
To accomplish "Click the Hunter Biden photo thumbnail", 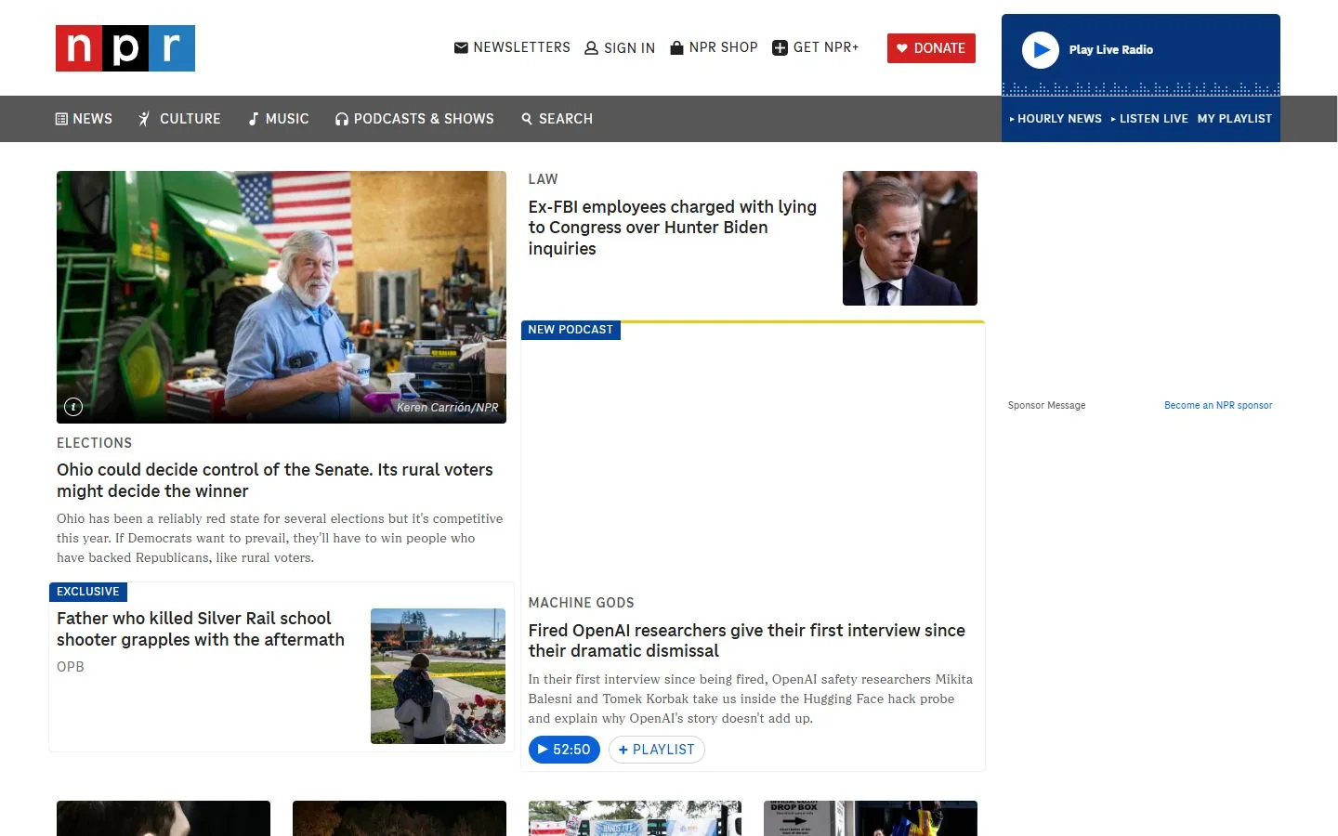I will (x=910, y=238).
